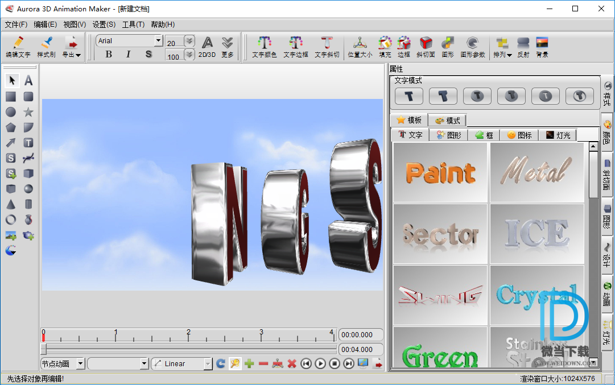615x385 pixels.
Task: Select the pentagon shape tool
Action: click(x=11, y=127)
